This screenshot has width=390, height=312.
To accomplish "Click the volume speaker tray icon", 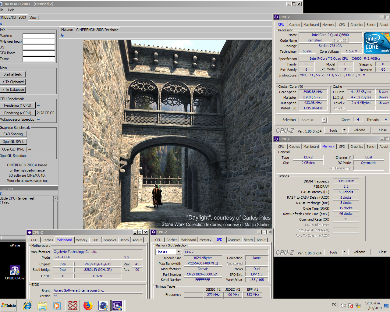I will 343,306.
